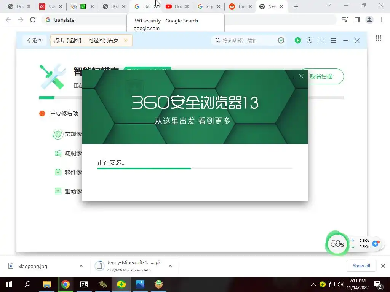Expand options for xiaopong.jpg download
390x292 pixels.
pos(81,266)
